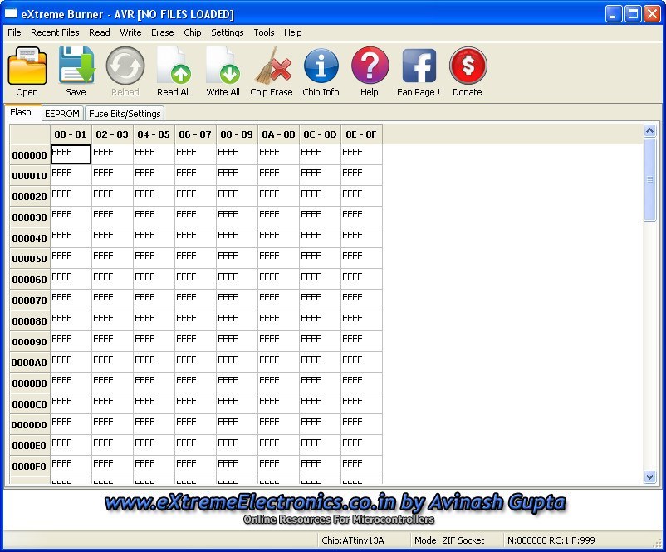
Task: Open the Chip menu
Action: point(192,32)
